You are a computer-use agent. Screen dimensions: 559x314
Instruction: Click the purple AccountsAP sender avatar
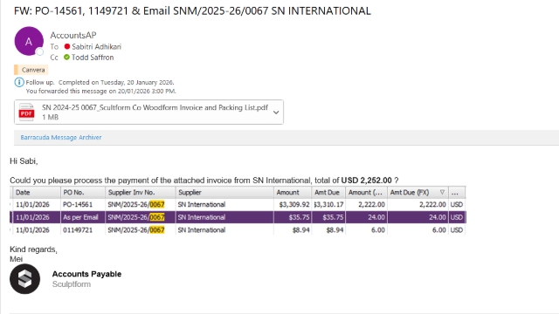tap(29, 41)
